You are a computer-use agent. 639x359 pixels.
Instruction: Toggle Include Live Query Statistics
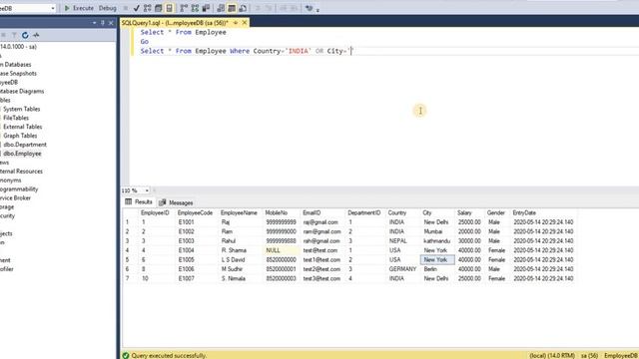(196, 8)
